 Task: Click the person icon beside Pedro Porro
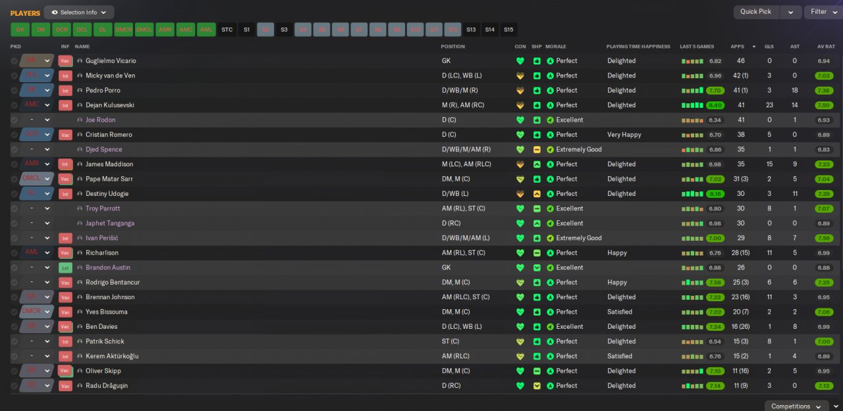coord(80,90)
